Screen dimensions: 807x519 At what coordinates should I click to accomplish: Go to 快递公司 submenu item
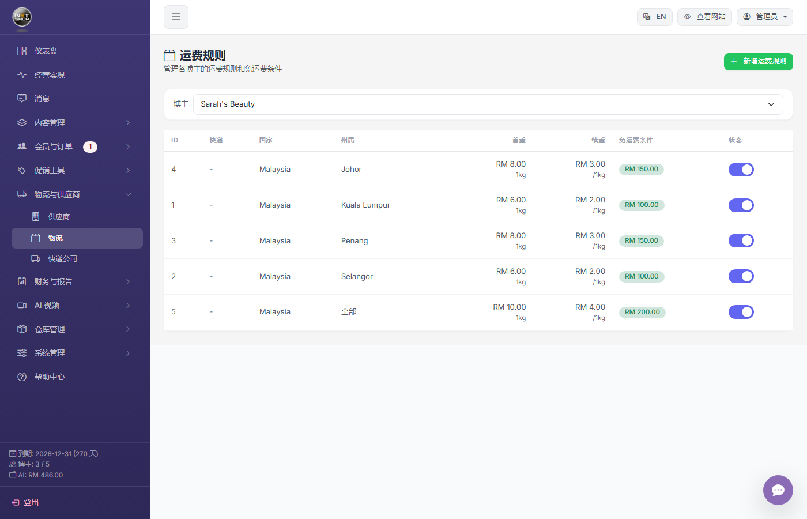(x=77, y=258)
